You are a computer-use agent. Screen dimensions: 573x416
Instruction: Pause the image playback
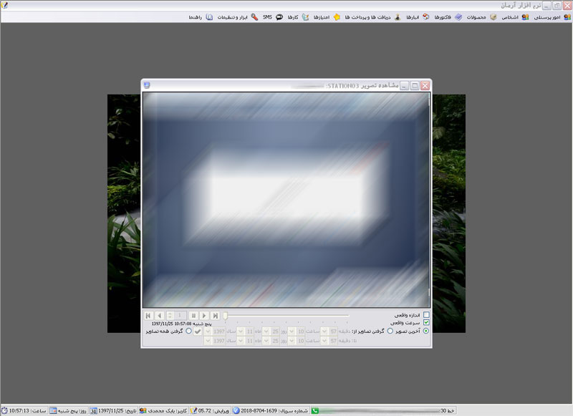tap(193, 316)
